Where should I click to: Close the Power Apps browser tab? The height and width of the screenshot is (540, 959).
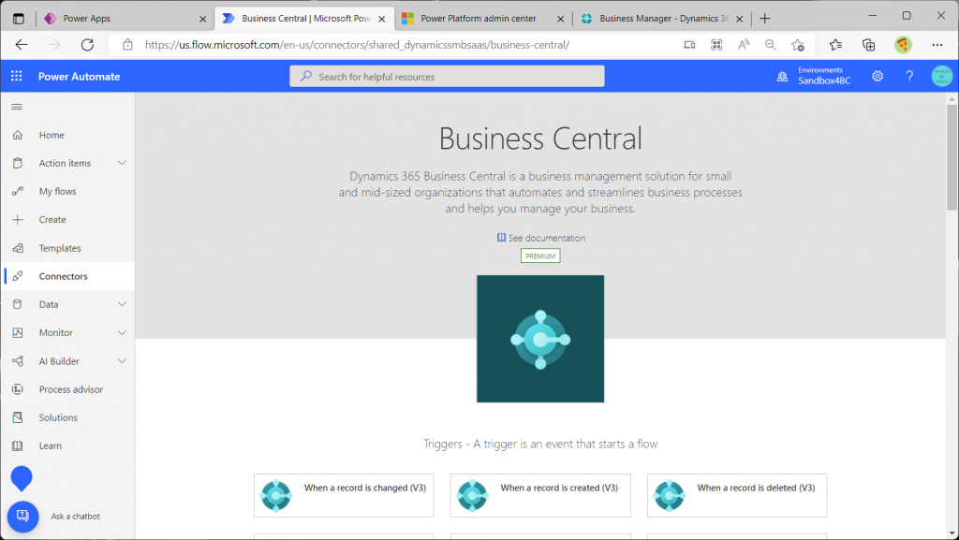coord(203,19)
